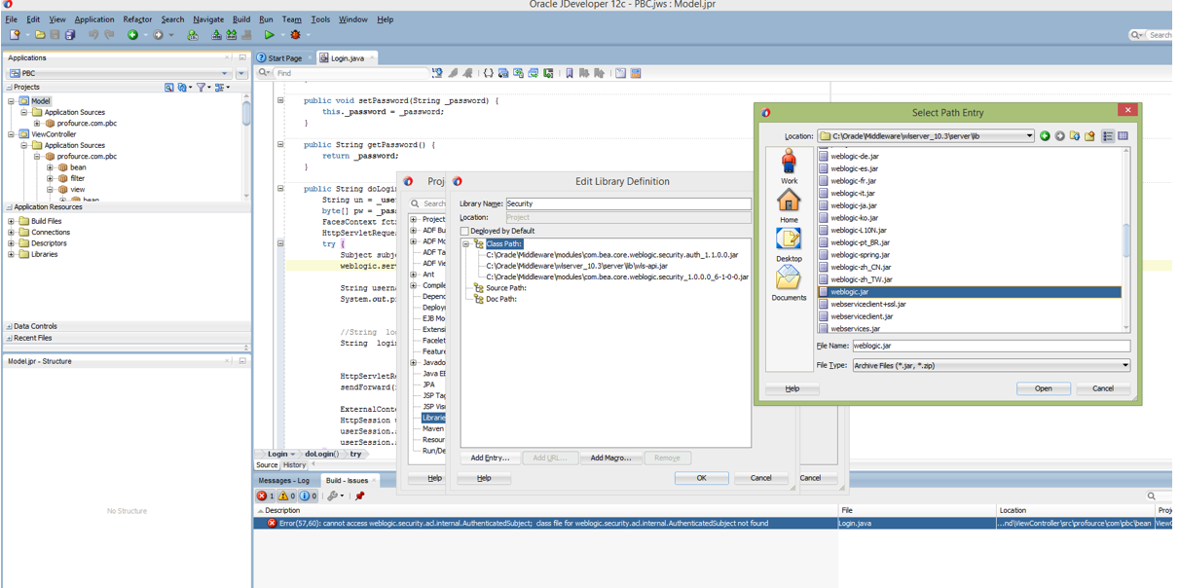Select weblogic-spring.jar in file list
The width and height of the screenshot is (1180, 588).
pos(861,255)
